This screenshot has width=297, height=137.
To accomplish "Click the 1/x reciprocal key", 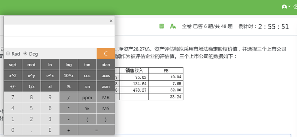I will click(32, 86).
